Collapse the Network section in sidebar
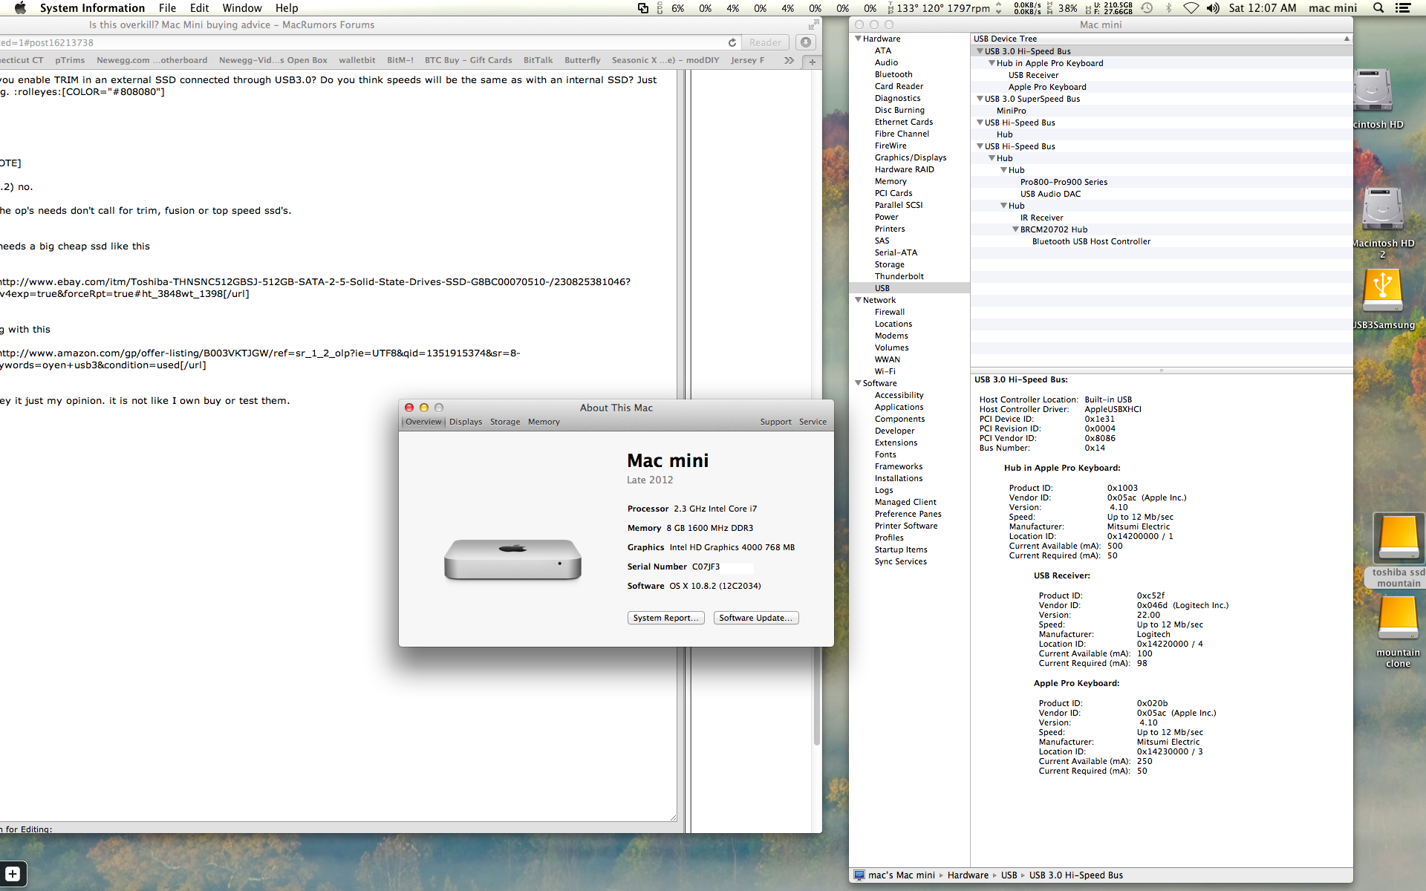1426x891 pixels. (858, 300)
